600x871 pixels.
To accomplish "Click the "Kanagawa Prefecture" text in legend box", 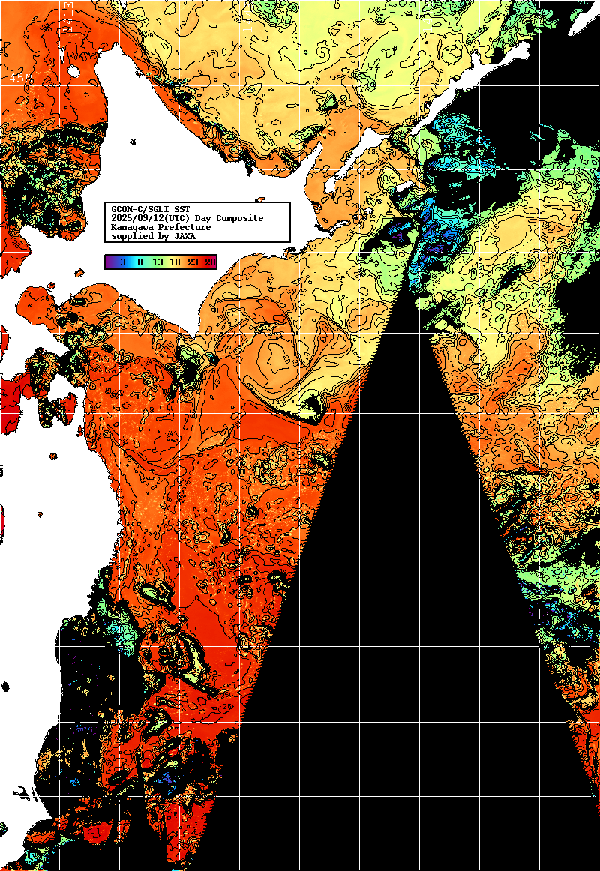I will click(x=161, y=227).
